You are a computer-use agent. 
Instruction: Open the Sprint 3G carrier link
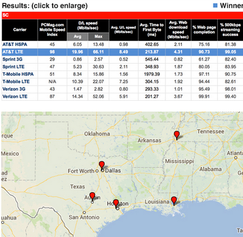click(x=13, y=59)
